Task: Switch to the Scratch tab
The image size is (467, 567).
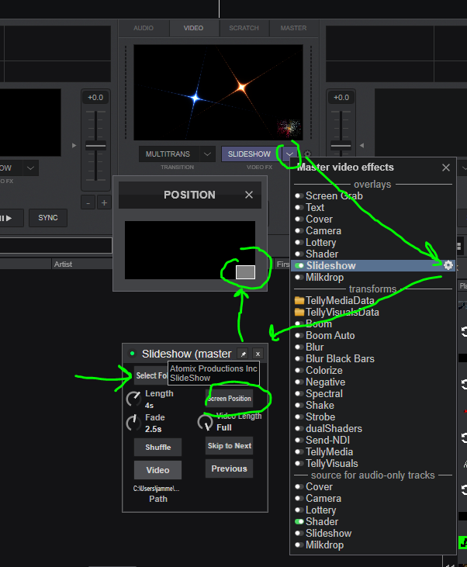Action: [x=244, y=28]
